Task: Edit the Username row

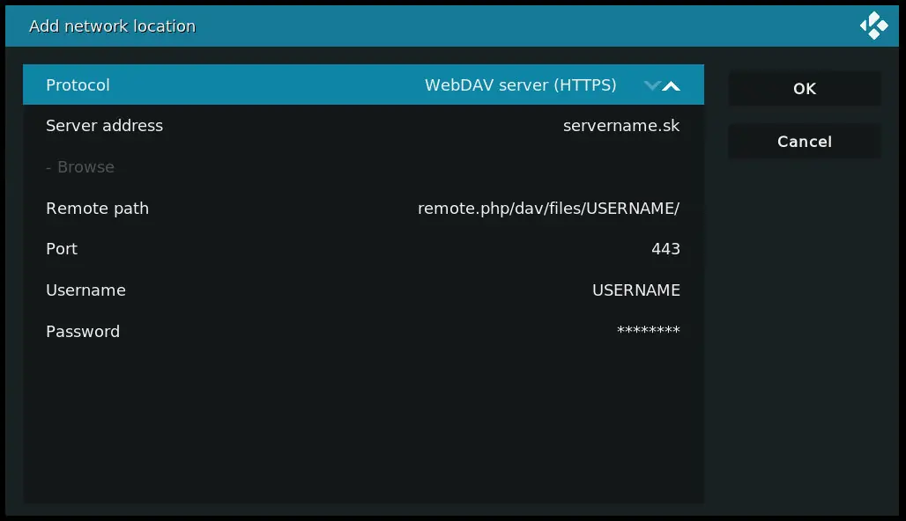Action: 363,290
